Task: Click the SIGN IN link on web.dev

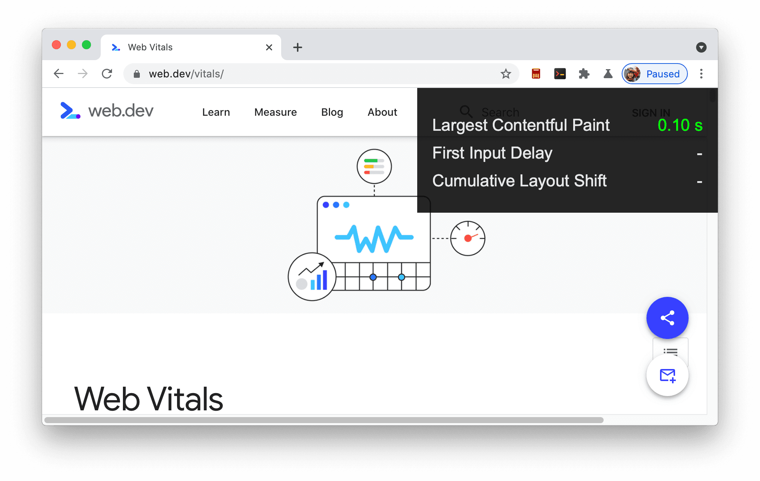Action: tap(651, 112)
